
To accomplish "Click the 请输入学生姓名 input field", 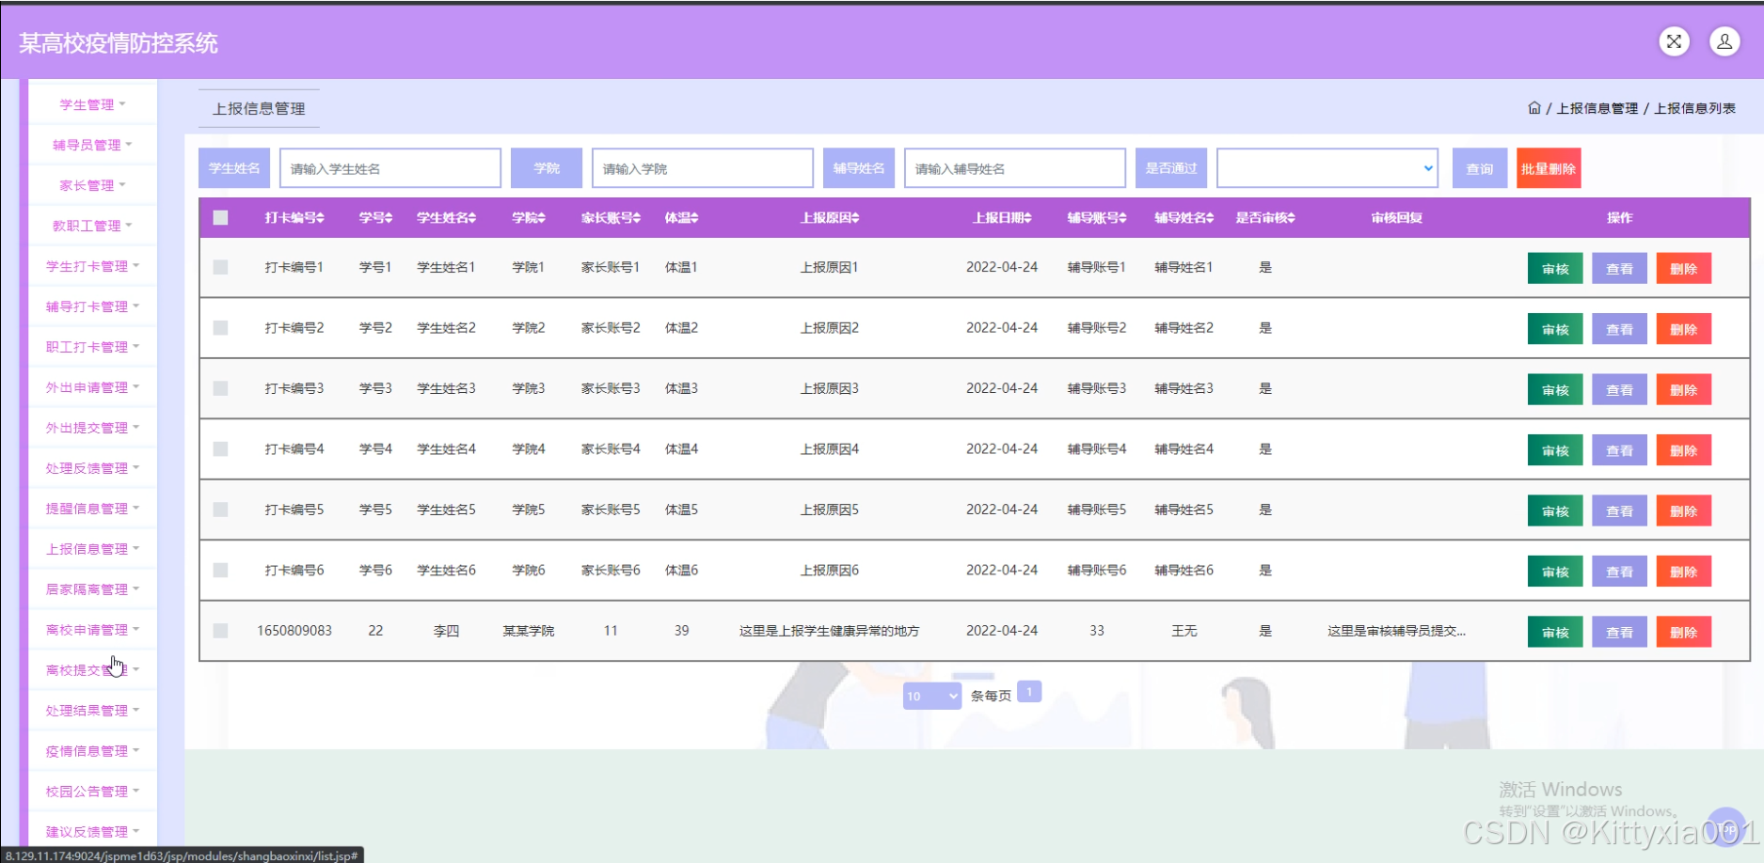I will coord(389,168).
